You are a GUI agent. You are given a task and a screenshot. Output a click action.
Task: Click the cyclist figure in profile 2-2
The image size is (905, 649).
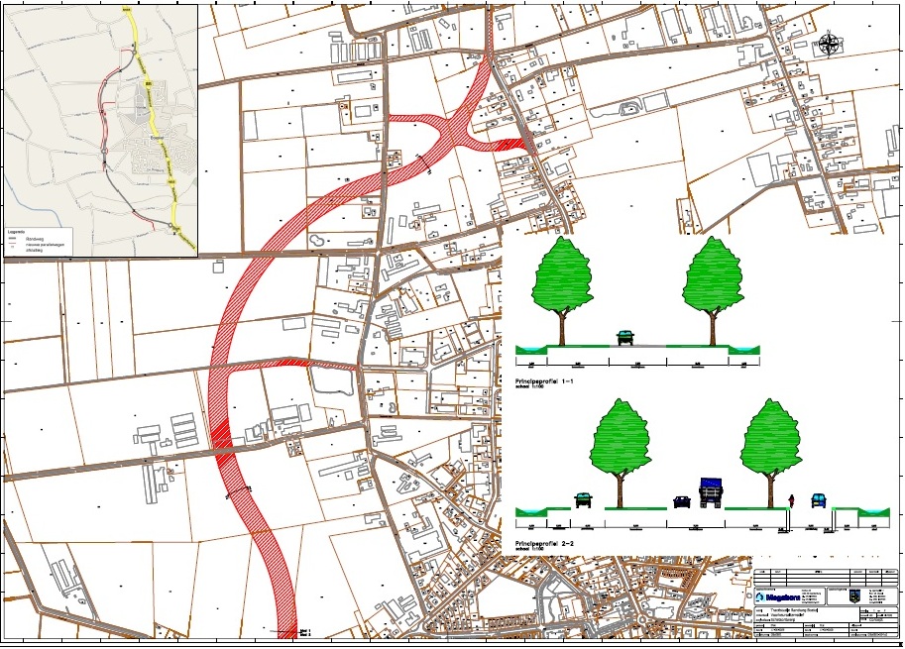pyautogui.click(x=790, y=498)
